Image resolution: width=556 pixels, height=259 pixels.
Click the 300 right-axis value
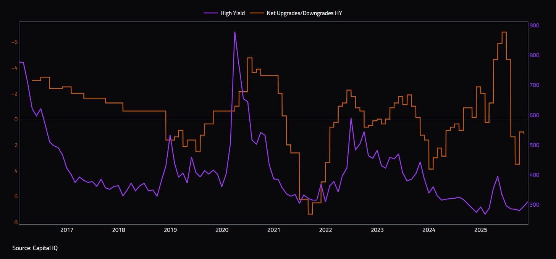pyautogui.click(x=534, y=205)
